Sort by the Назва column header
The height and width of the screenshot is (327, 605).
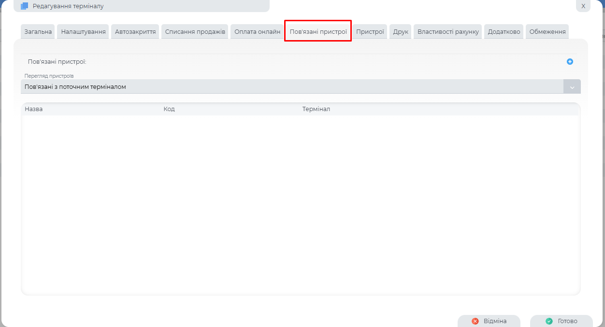pyautogui.click(x=34, y=109)
